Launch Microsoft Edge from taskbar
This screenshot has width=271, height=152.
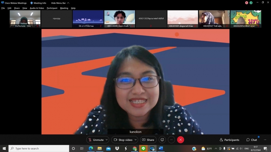coord(91,148)
